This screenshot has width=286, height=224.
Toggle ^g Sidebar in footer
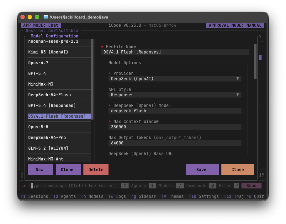[x=144, y=196]
